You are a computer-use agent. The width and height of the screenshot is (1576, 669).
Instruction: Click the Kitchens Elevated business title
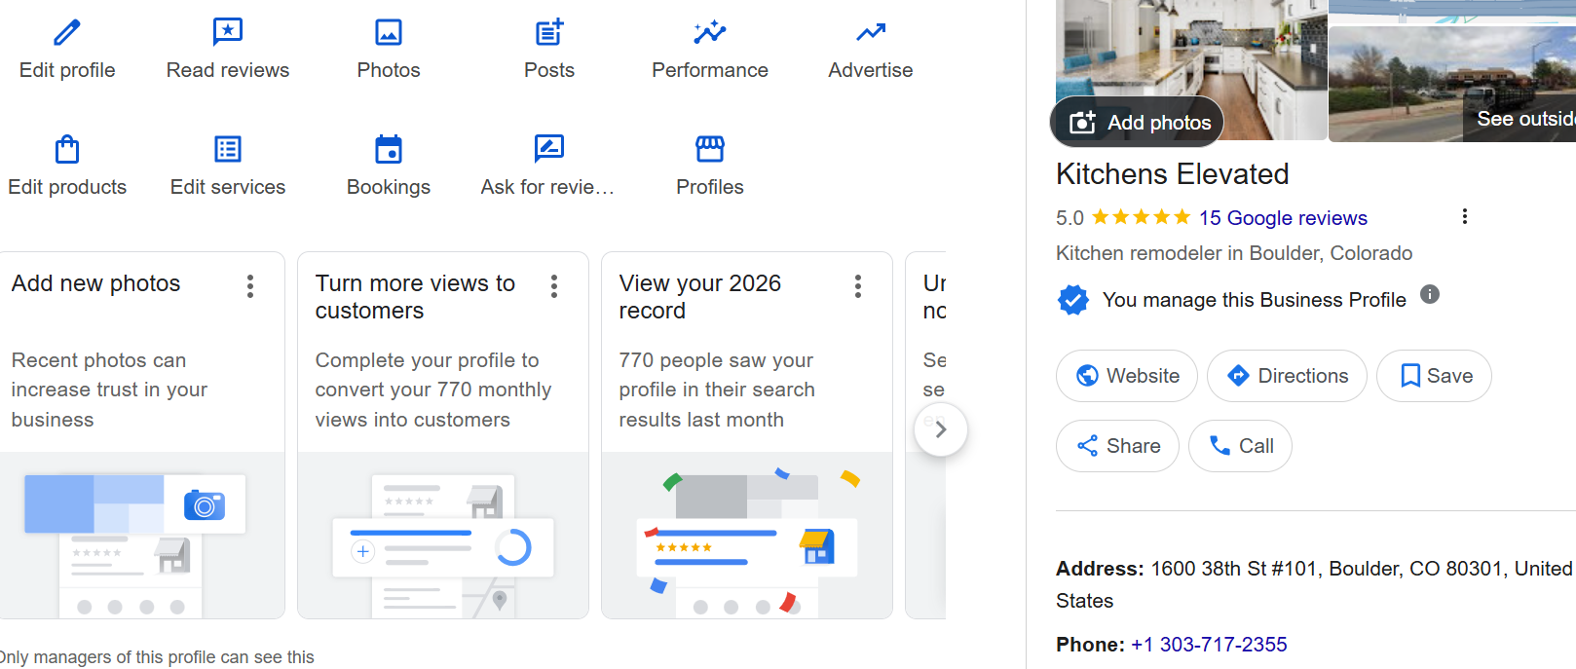[1173, 174]
